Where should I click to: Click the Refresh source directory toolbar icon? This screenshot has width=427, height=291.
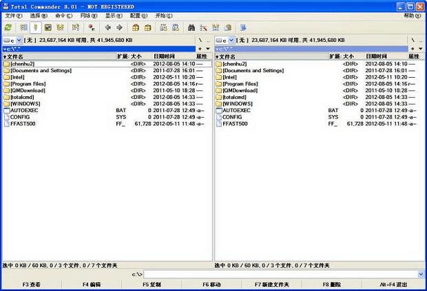tap(8, 28)
